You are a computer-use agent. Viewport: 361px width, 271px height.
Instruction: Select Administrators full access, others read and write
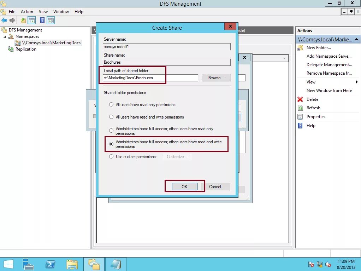point(111,144)
